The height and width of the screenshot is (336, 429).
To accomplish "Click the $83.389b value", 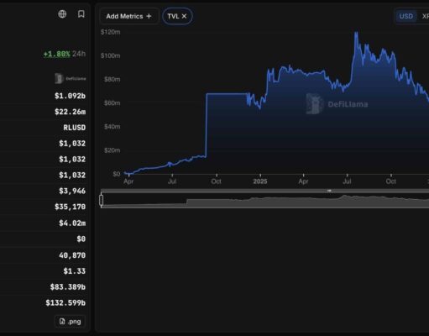I will click(x=68, y=287).
